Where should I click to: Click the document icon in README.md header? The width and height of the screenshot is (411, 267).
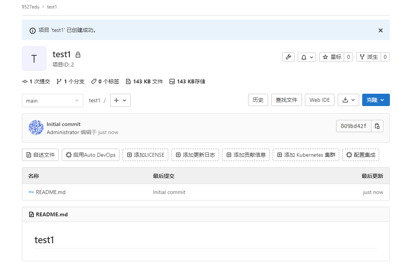point(31,214)
